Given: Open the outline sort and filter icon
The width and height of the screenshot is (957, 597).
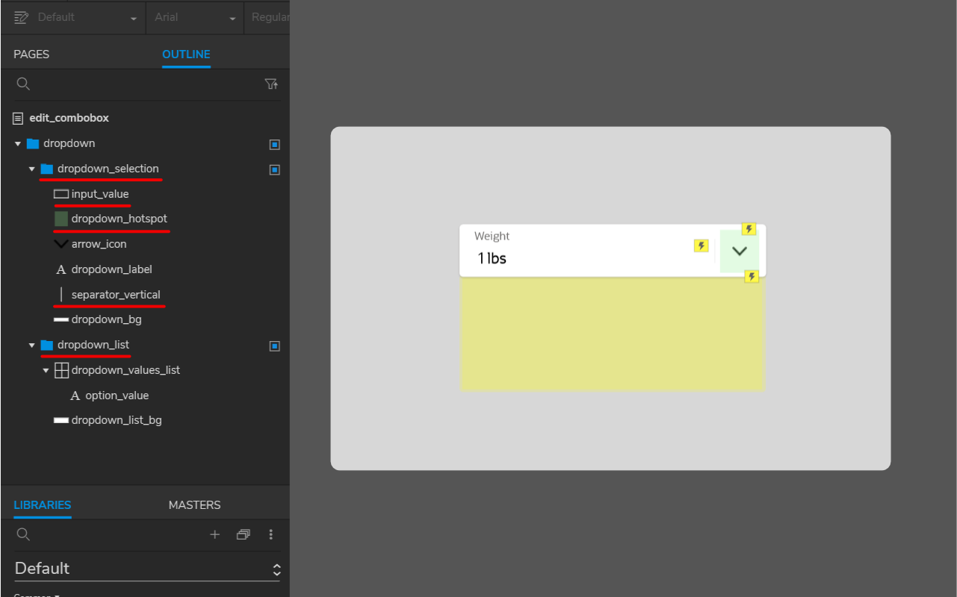Looking at the screenshot, I should click(x=272, y=84).
